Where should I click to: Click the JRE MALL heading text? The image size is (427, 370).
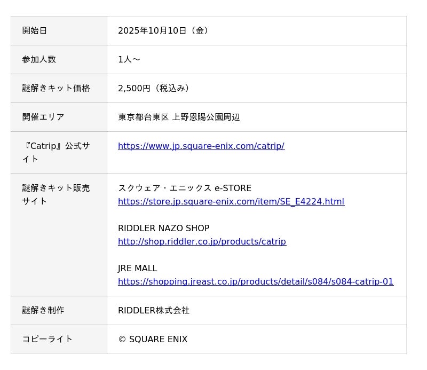[137, 268]
